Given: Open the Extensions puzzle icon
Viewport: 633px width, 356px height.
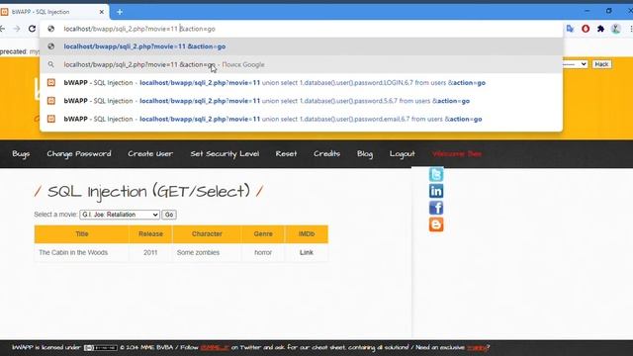Looking at the screenshot, I should pyautogui.click(x=600, y=29).
